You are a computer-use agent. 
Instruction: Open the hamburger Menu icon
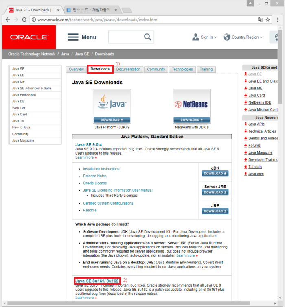(73, 37)
